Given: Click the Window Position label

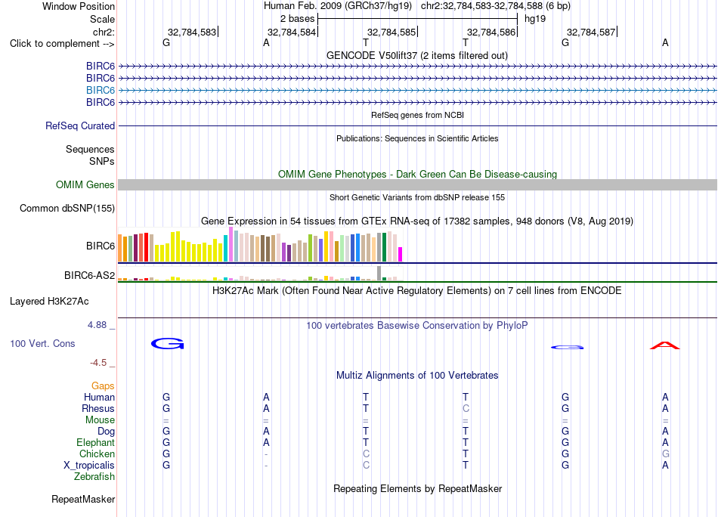Looking at the screenshot, I should coord(79,6).
